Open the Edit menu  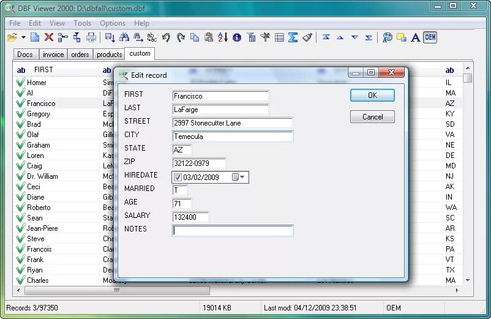pyautogui.click(x=35, y=23)
